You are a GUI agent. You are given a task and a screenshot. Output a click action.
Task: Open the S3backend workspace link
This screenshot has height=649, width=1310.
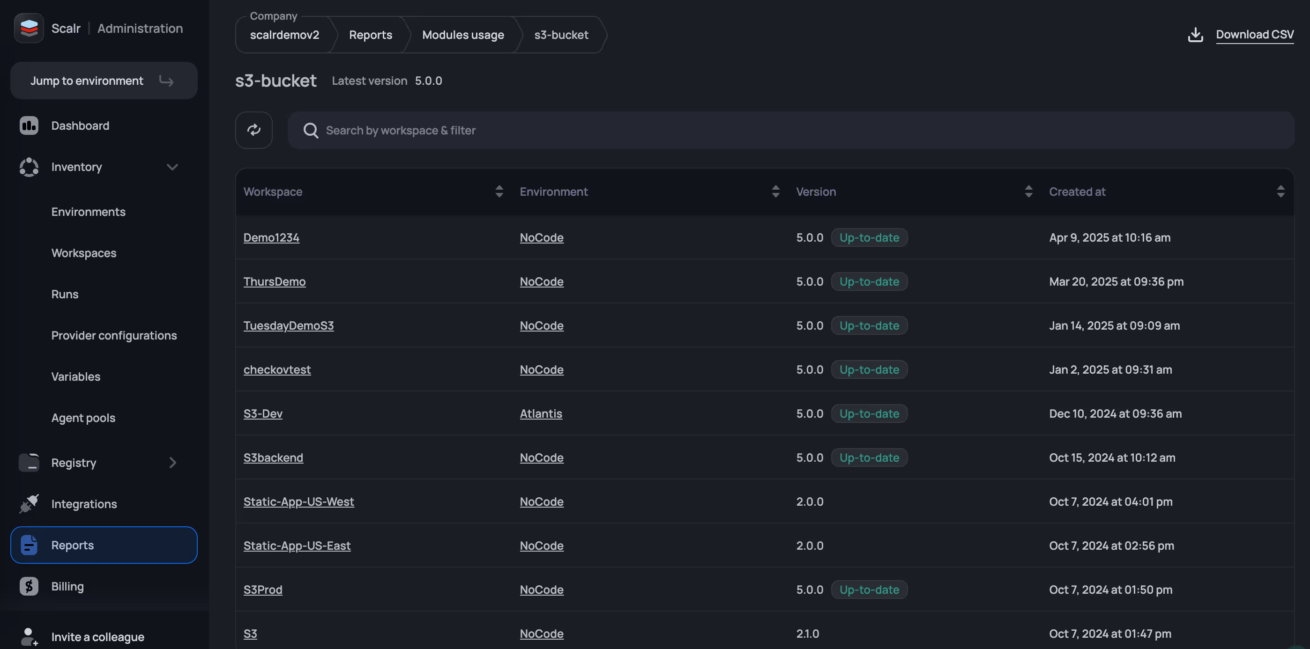click(273, 457)
